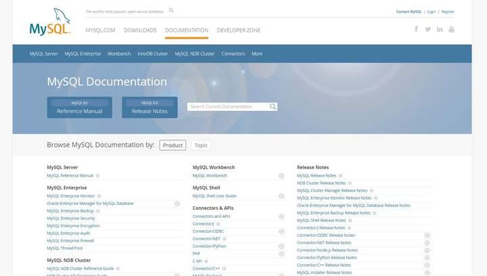Viewport: 487px width, 276px height.
Task: Click the Login link
Action: [x=431, y=11]
